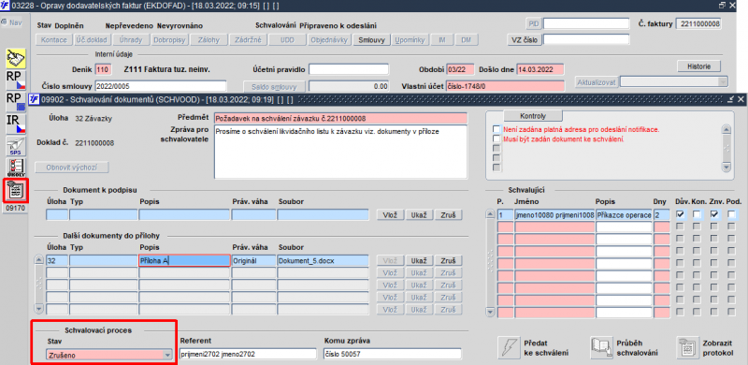Click the Popis field containing Příloha A
Viewport: 748px width, 365px height.
pos(184,261)
